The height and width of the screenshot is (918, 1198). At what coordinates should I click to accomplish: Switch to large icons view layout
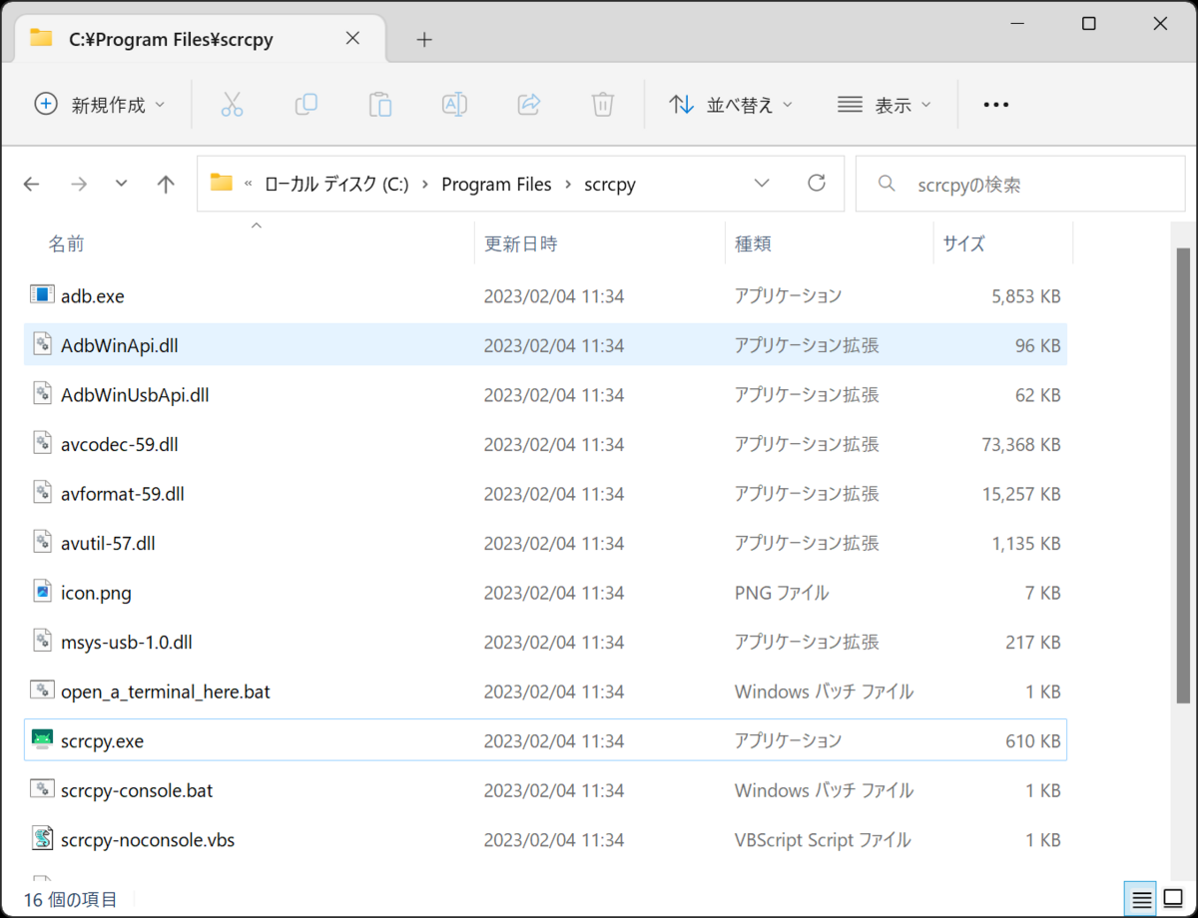(1173, 899)
